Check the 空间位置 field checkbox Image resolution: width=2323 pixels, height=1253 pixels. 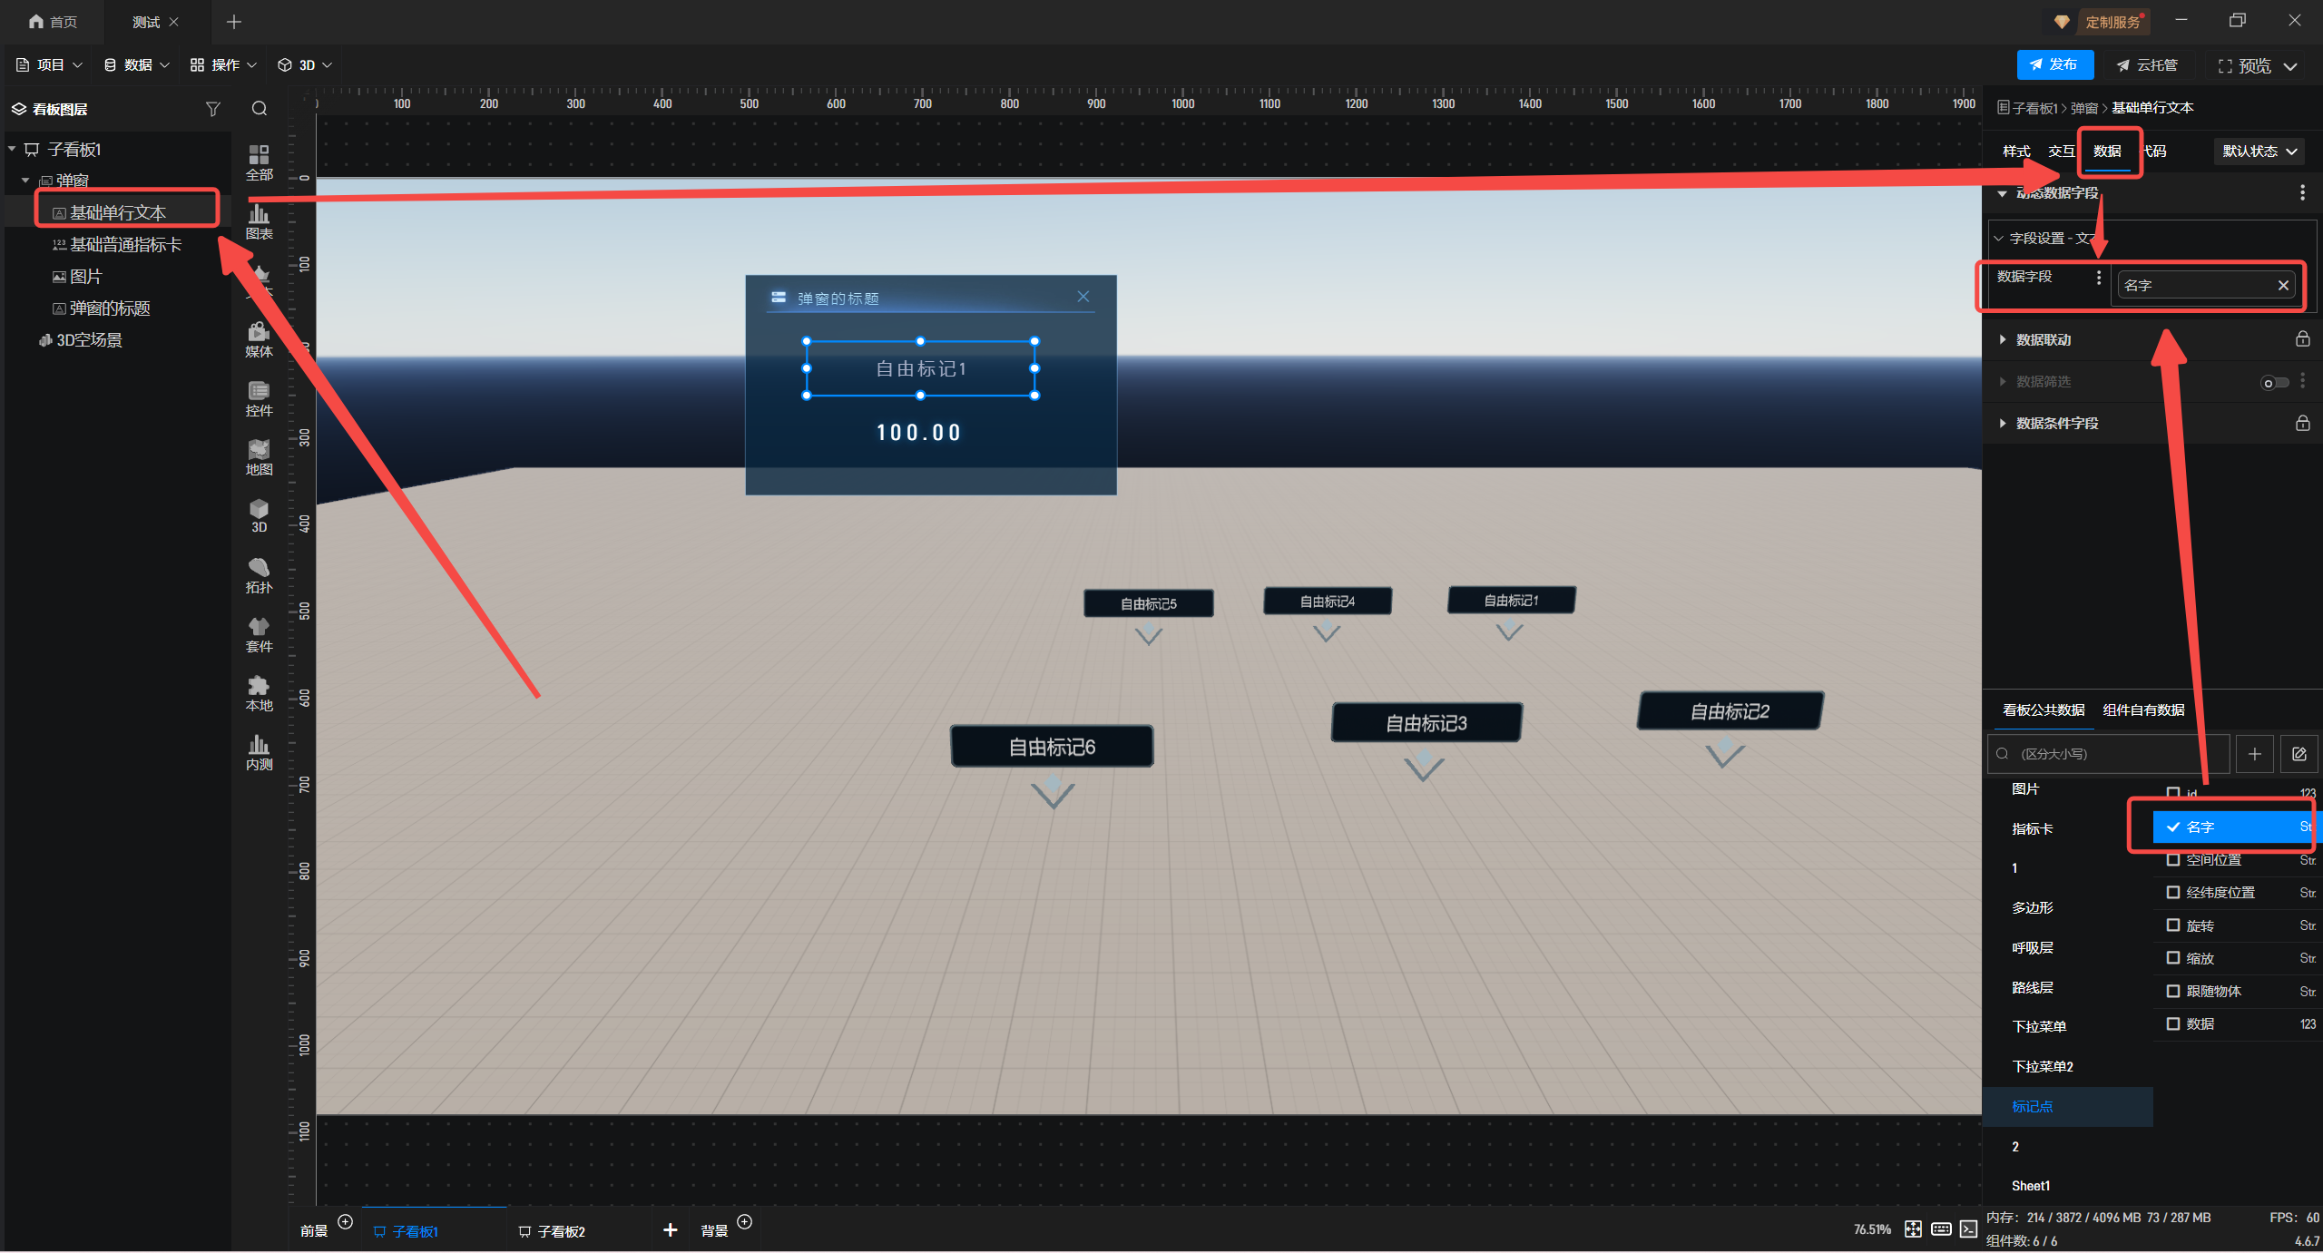coord(2173,859)
